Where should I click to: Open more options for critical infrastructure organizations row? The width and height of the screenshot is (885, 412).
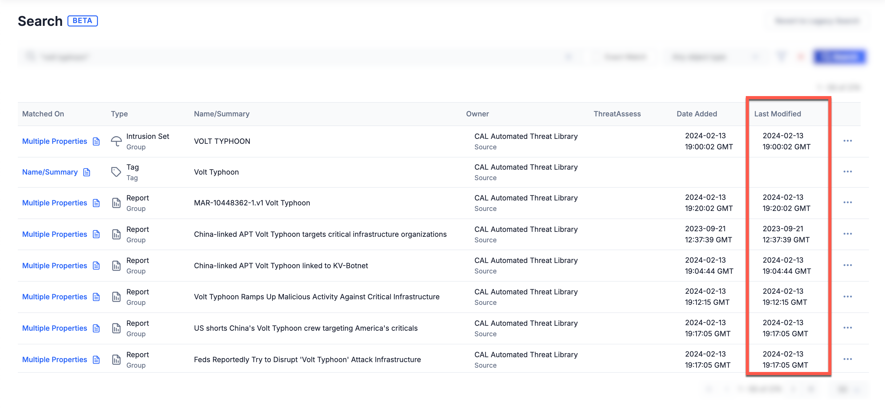point(847,234)
